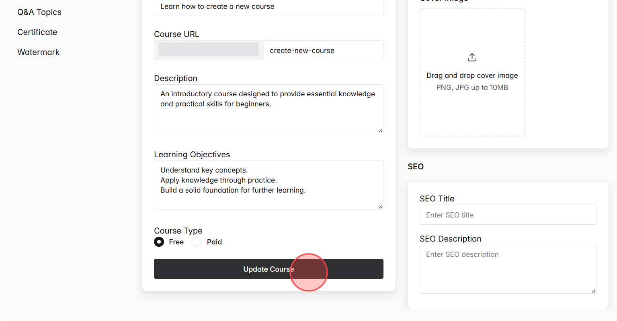Image resolution: width=617 pixels, height=321 pixels.
Task: Click the Update Course button
Action: [x=269, y=269]
